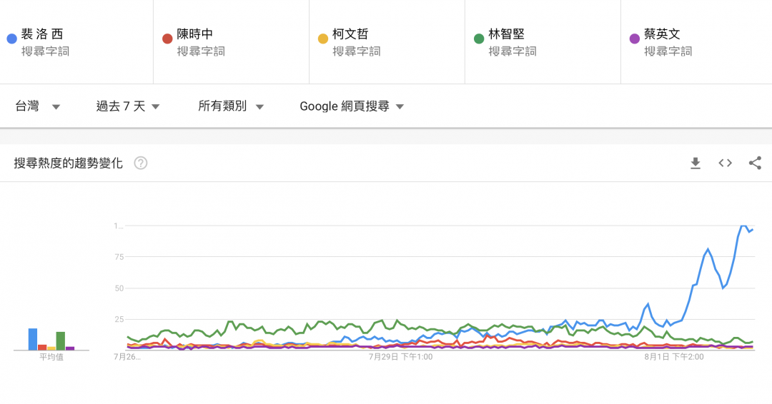Click the blue average bar in 平均值 chart

tap(33, 340)
